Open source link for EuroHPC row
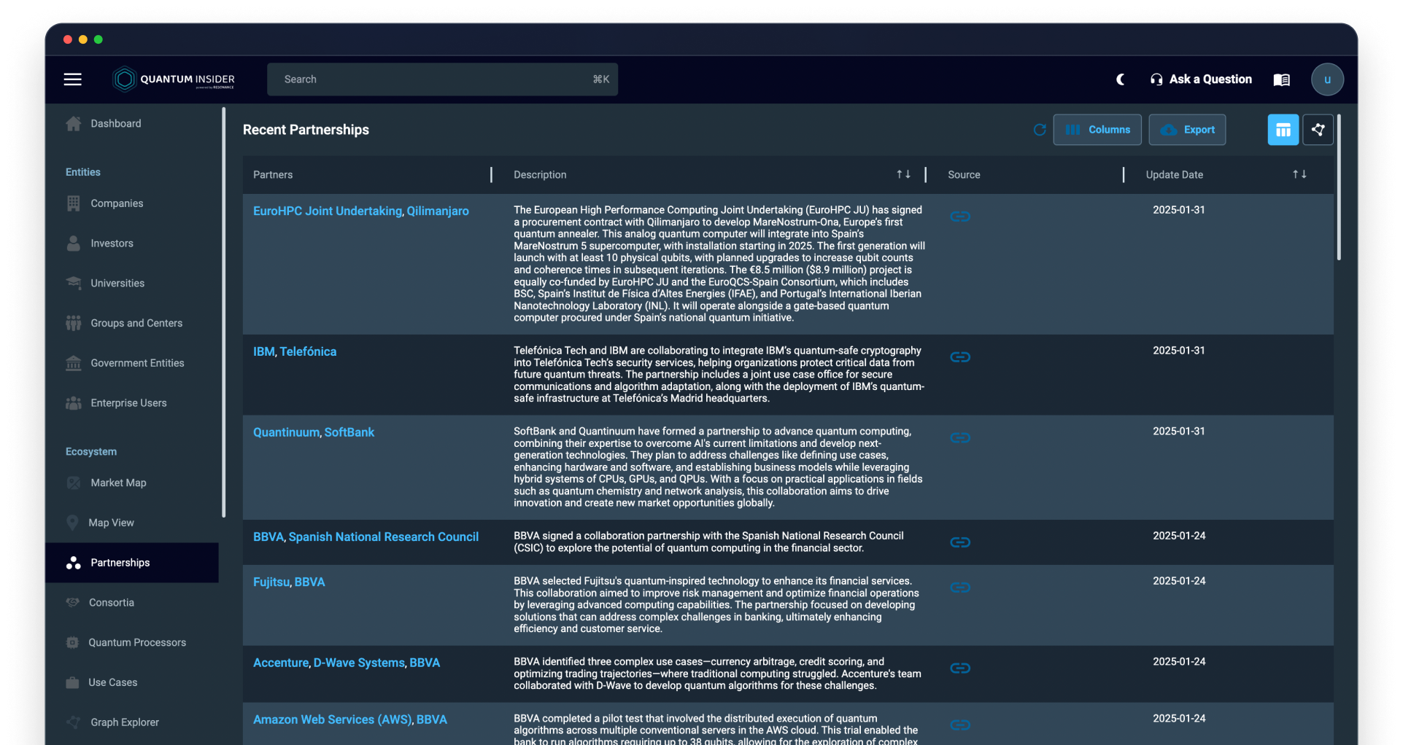 pyautogui.click(x=960, y=217)
